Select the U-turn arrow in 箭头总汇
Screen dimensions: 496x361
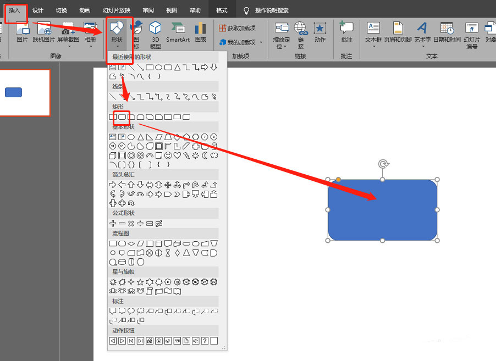click(x=196, y=185)
